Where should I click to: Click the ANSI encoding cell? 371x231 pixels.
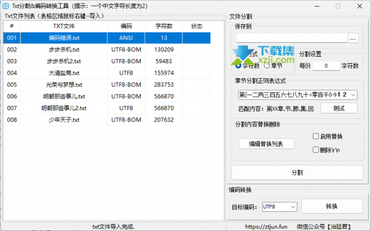126,38
